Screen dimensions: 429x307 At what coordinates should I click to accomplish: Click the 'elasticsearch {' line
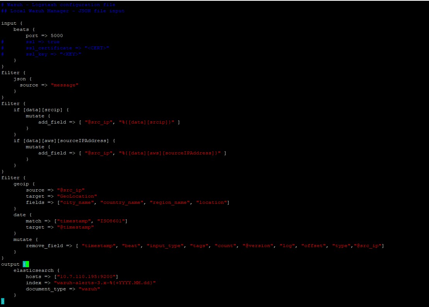(37, 270)
